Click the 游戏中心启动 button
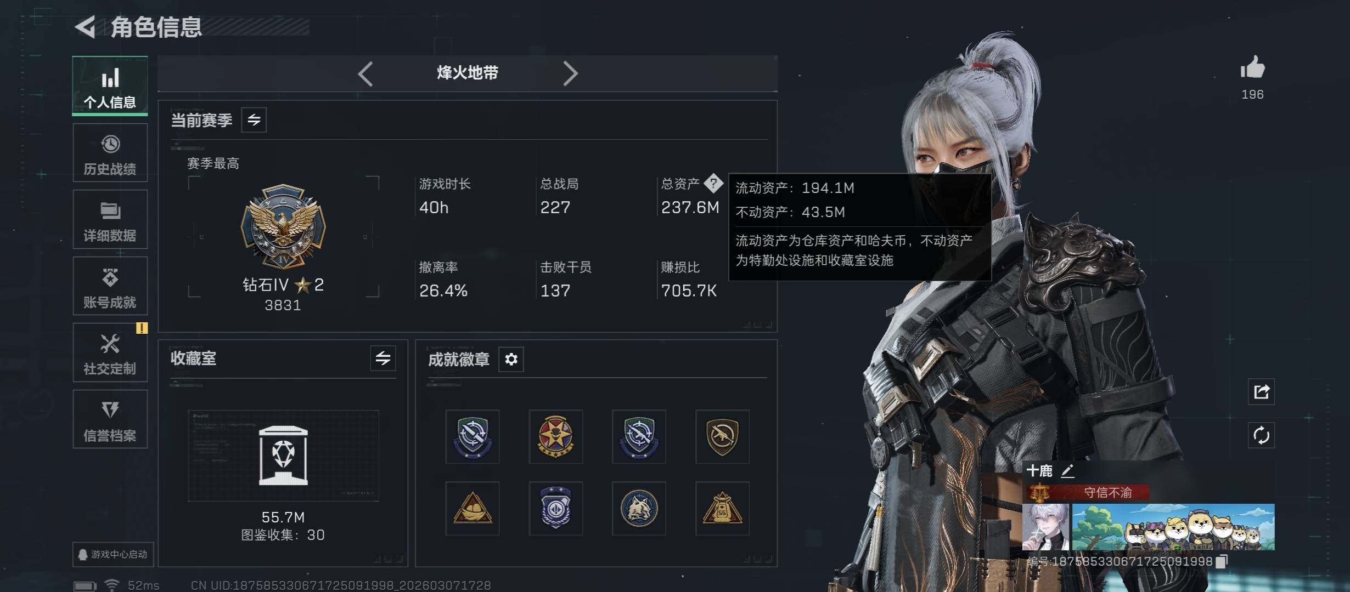The height and width of the screenshot is (592, 1350). point(113,555)
